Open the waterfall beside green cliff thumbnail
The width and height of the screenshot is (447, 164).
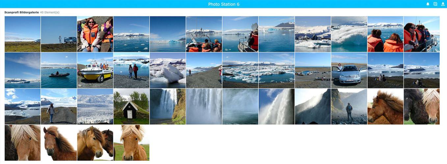168,106
